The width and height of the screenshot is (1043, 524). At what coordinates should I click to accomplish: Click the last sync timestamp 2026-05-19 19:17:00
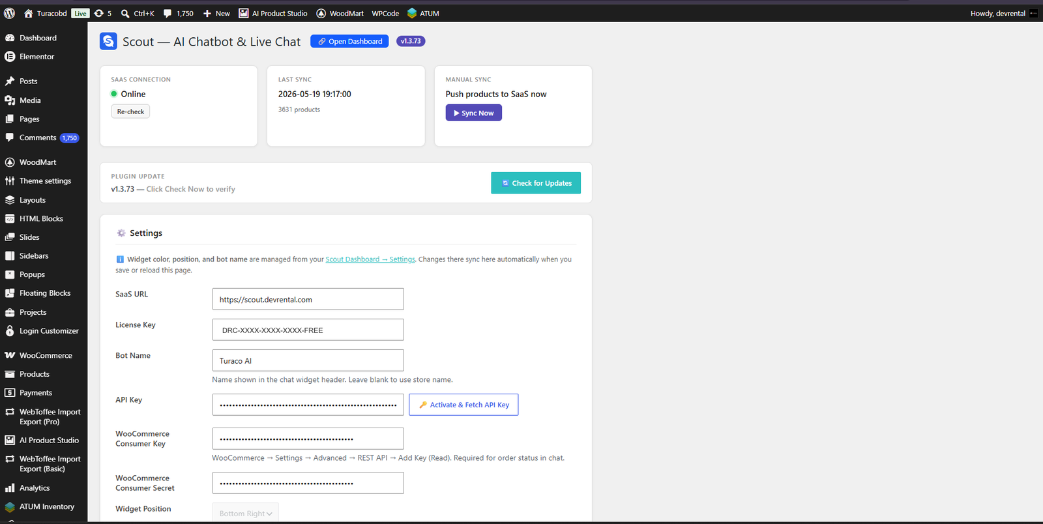(x=315, y=94)
